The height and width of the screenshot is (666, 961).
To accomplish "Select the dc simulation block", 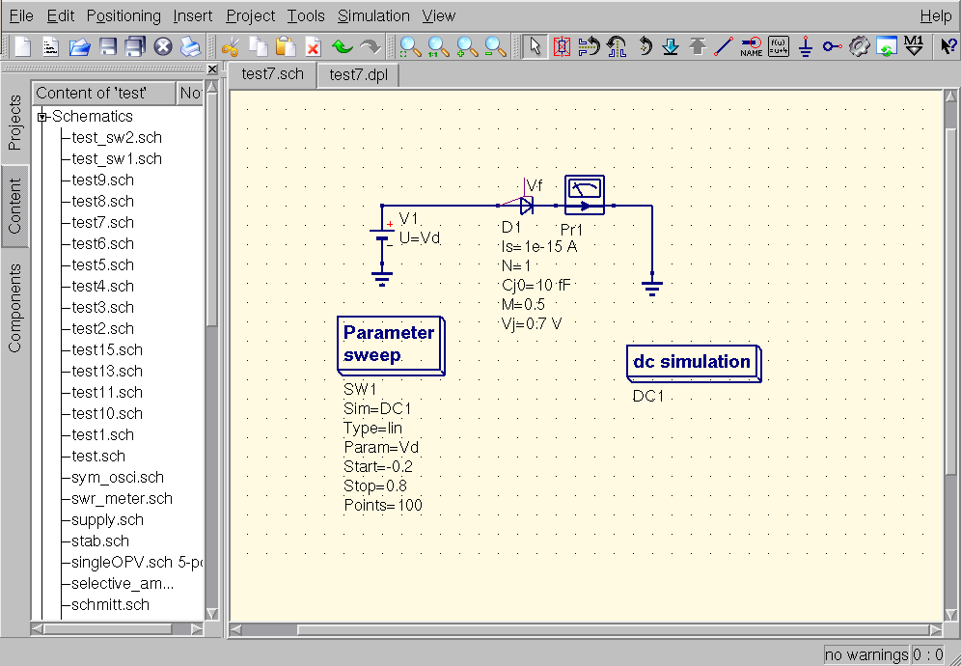I will coord(694,363).
